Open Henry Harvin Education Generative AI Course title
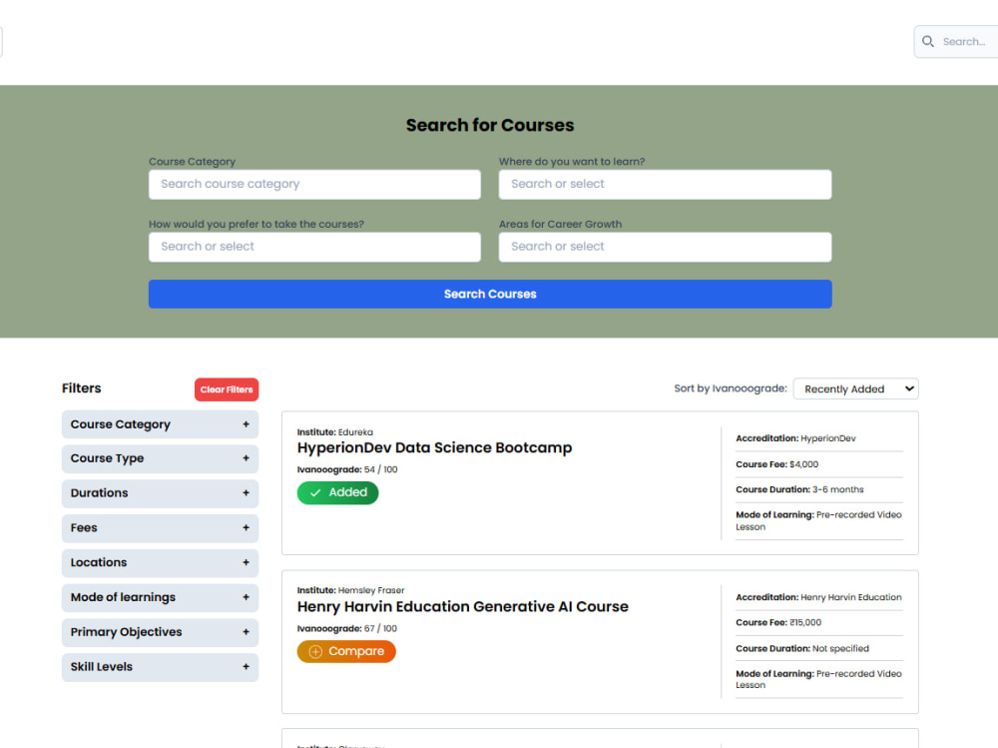998x748 pixels. tap(463, 606)
